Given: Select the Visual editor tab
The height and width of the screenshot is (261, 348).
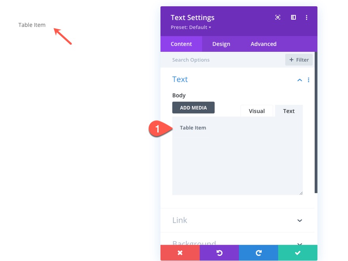Looking at the screenshot, I should point(257,111).
